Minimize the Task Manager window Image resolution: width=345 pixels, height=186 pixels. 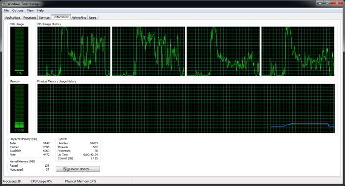(x=320, y=2)
